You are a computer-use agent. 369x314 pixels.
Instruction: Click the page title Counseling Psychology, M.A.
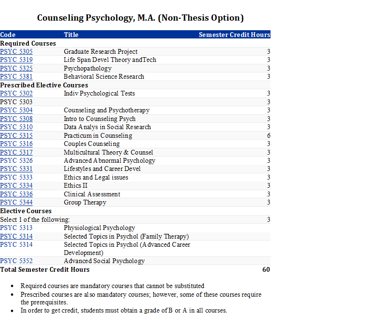140,18
